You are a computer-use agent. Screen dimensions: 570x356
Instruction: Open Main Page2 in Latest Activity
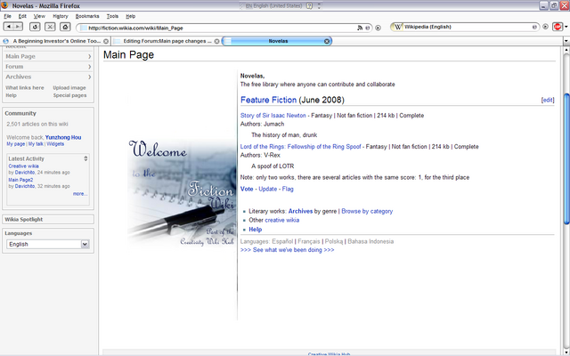20,180
